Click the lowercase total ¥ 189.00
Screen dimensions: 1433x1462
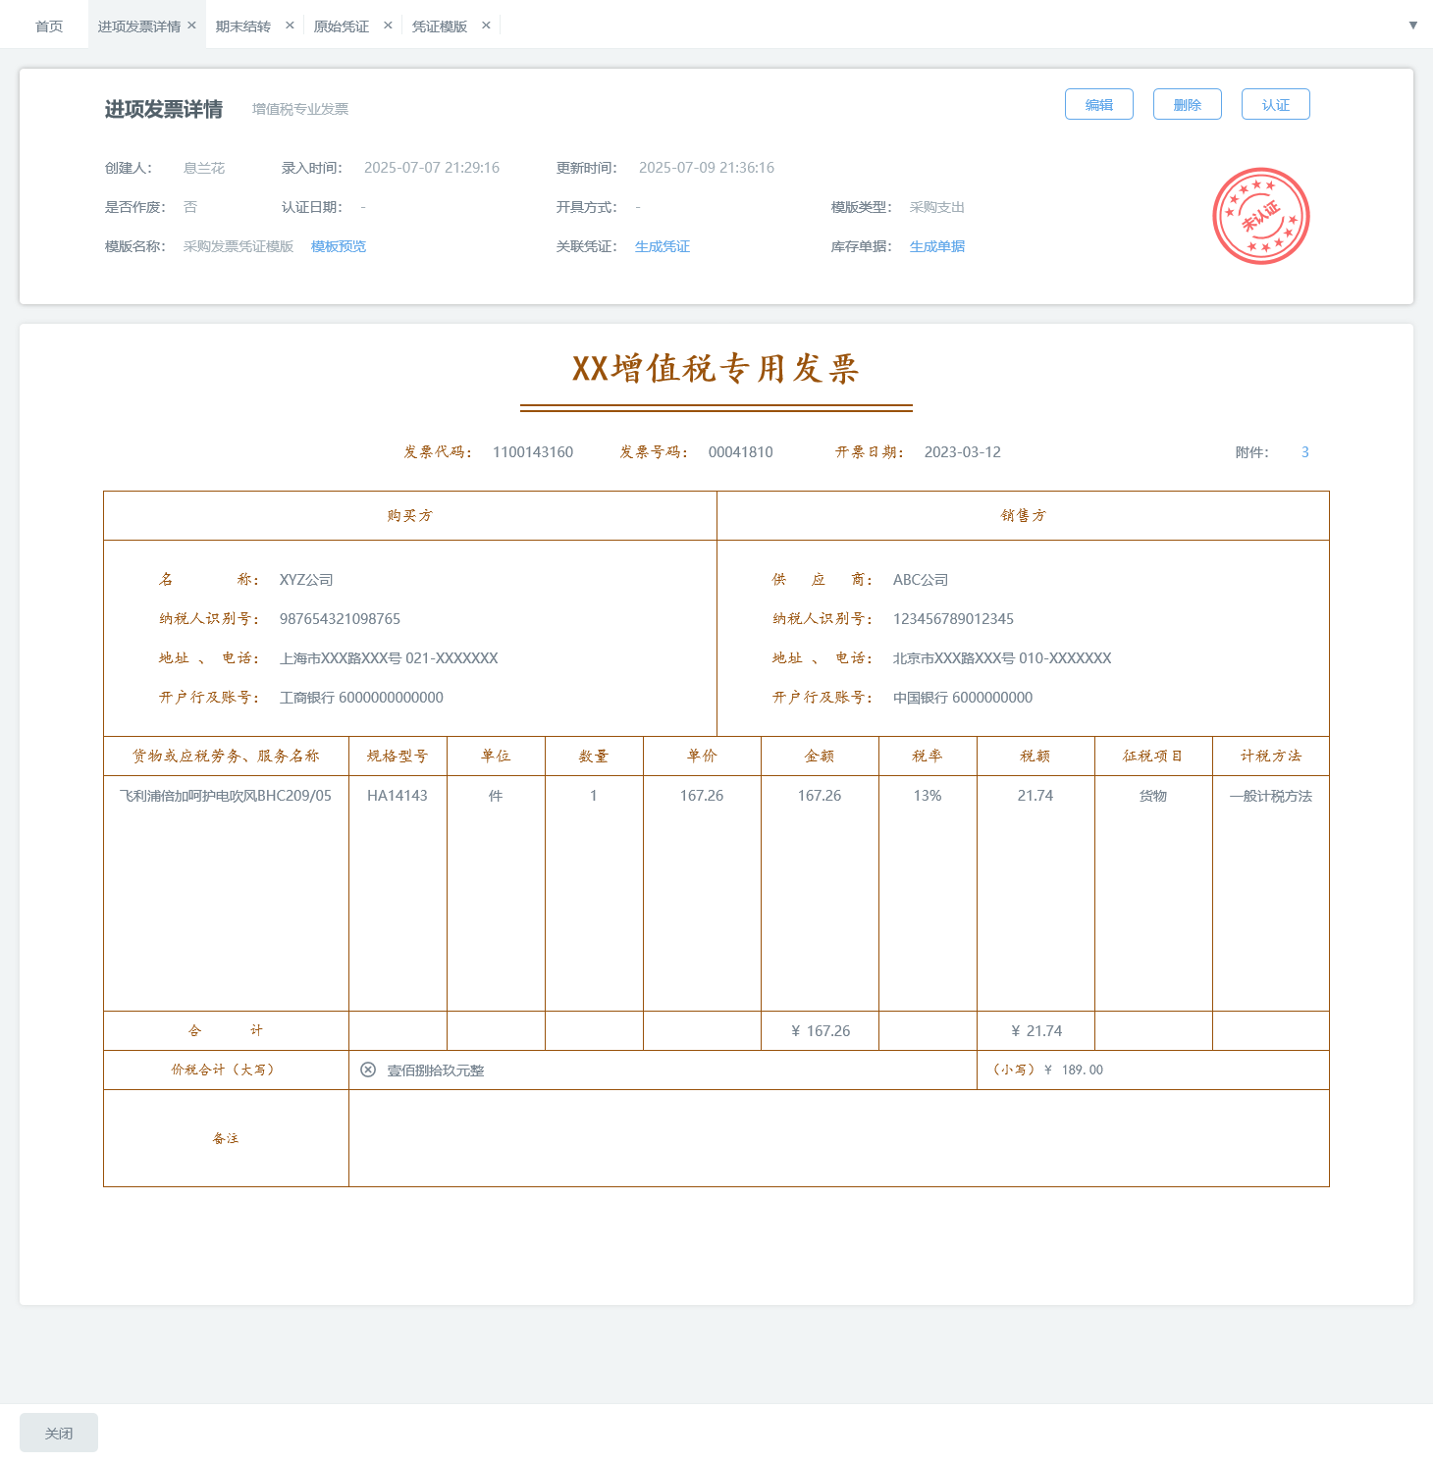pos(1074,1070)
